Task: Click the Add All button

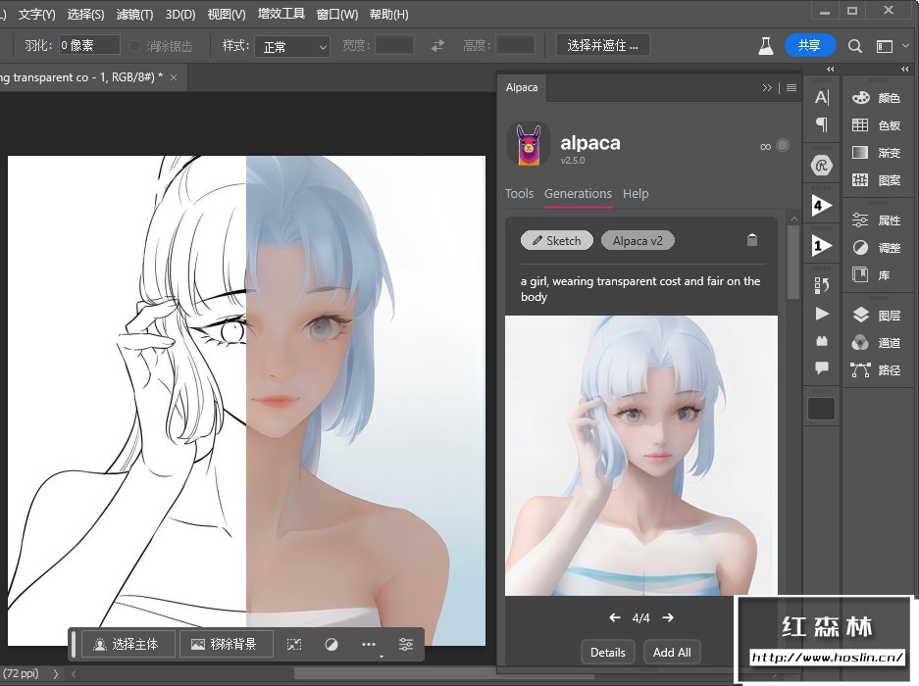Action: (672, 652)
